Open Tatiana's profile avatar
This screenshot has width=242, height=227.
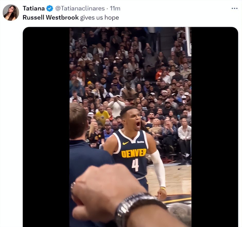click(x=11, y=13)
